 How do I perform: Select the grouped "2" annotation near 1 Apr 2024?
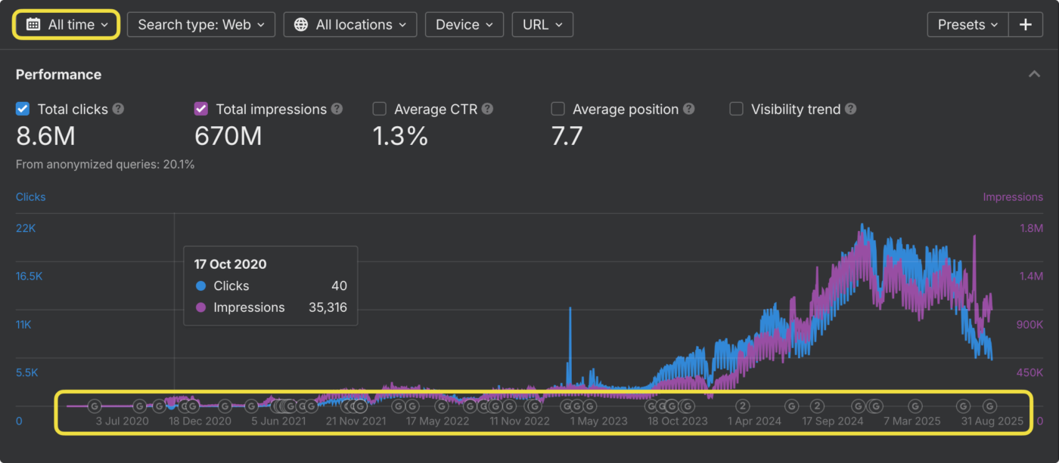click(x=742, y=406)
